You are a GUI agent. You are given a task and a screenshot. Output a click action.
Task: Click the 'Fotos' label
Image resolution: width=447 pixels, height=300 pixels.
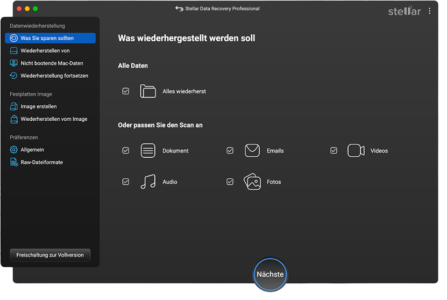(274, 182)
